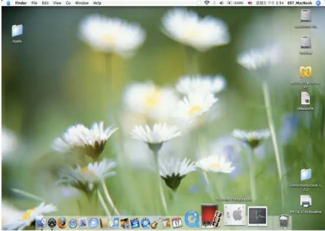This screenshot has height=231, width=325.
Task: Click the menu bar clock showing 3:54
Action: (x=270, y=3)
